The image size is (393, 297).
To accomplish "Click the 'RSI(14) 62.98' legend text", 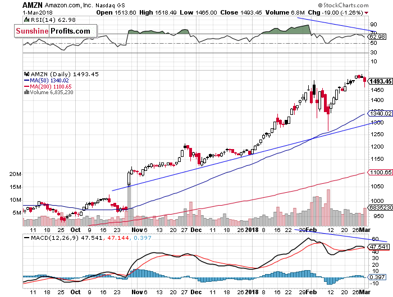I will click(x=53, y=20).
